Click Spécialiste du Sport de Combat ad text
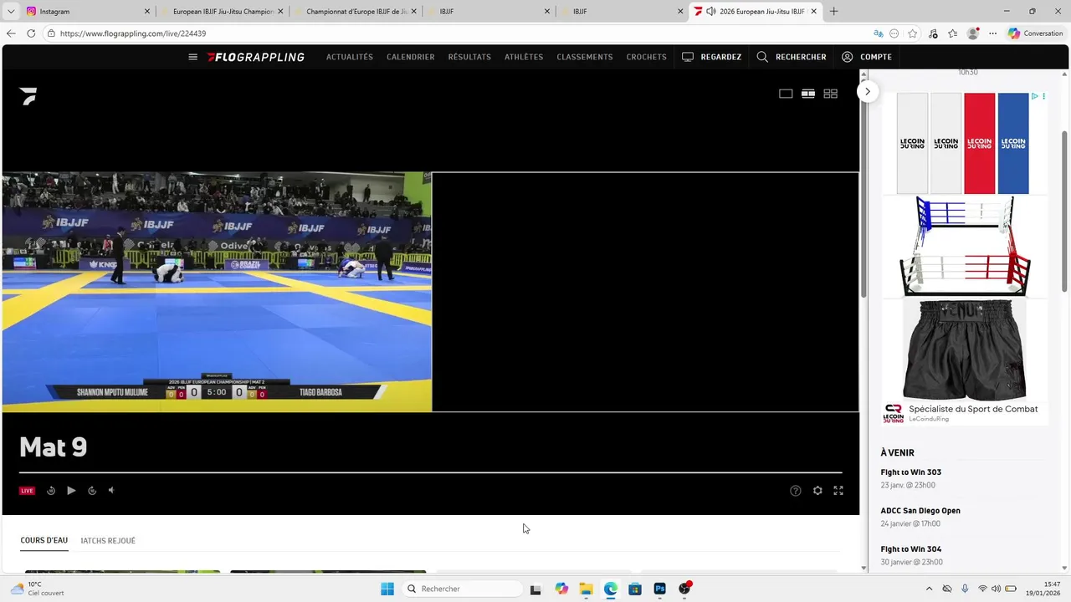 coord(973,409)
